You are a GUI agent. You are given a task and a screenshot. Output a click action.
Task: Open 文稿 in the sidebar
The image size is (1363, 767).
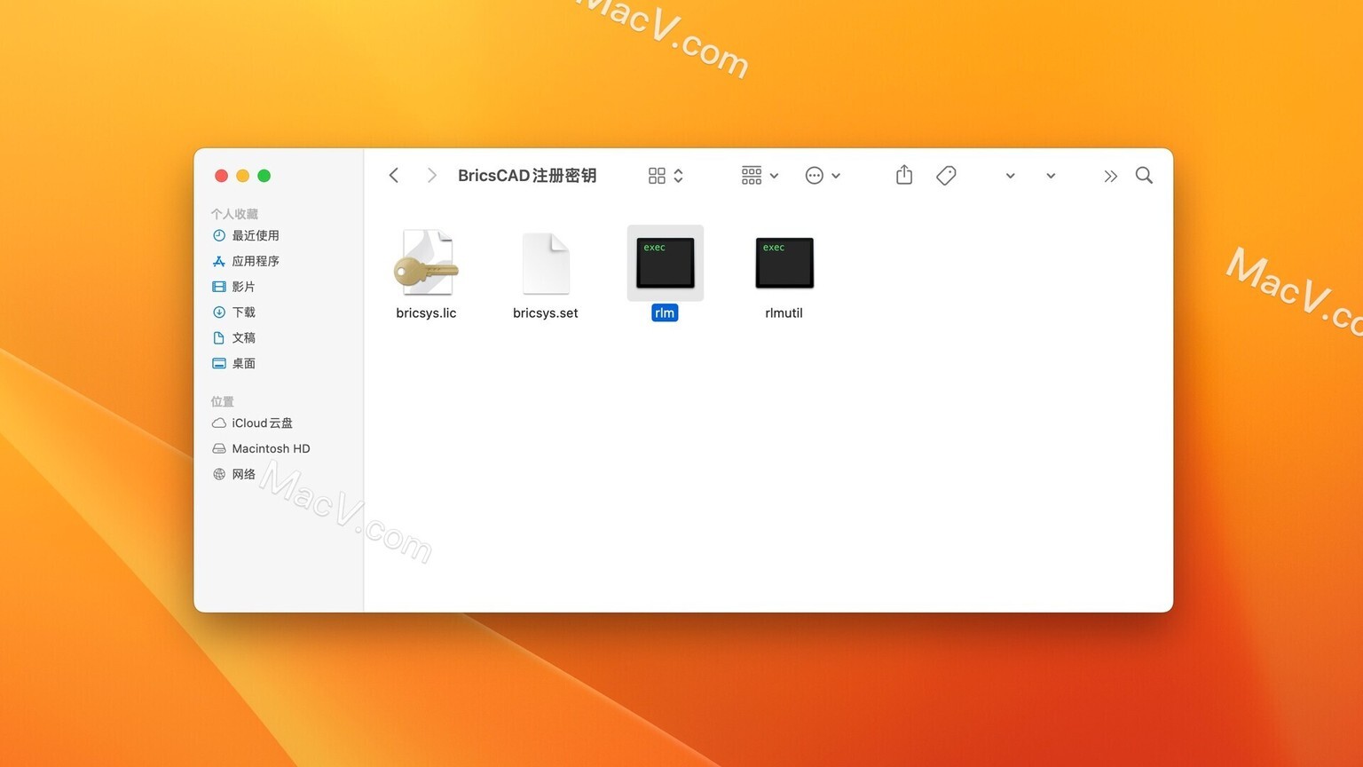click(x=234, y=338)
